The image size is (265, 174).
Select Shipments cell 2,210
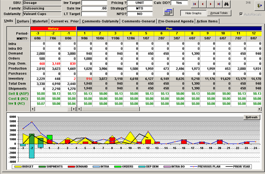53,89
